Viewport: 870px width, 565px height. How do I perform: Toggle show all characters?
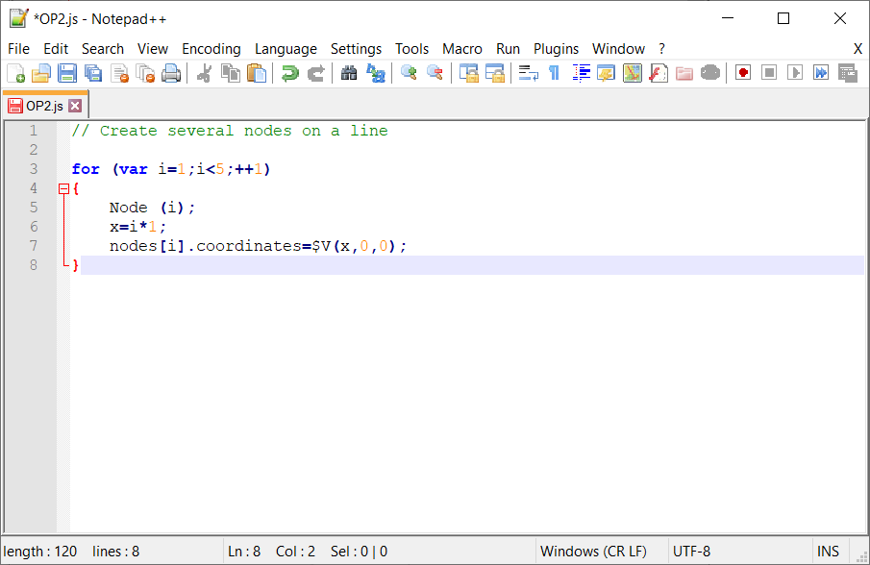[556, 72]
